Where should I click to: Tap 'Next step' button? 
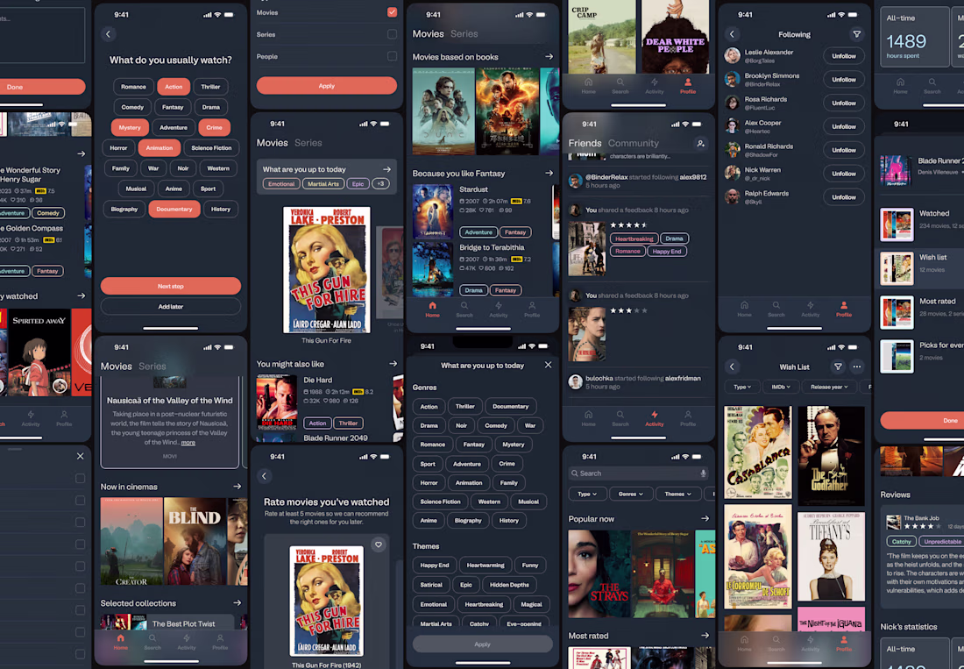tap(170, 286)
